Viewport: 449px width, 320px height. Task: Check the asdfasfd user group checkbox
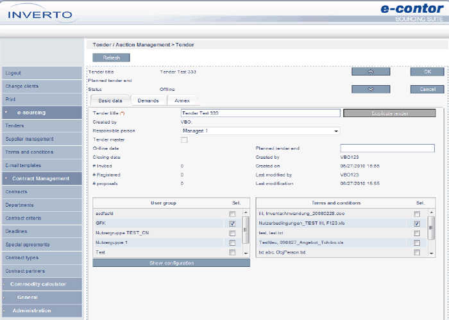[x=232, y=214]
